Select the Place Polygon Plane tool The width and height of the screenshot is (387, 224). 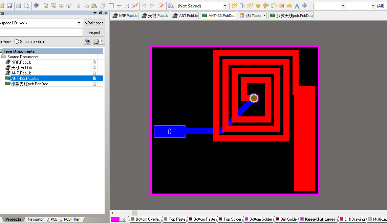click(289, 6)
